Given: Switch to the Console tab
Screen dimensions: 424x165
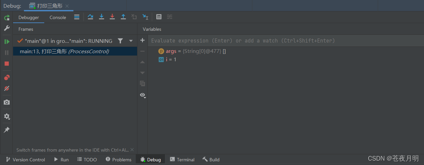Looking at the screenshot, I should coord(58,17).
